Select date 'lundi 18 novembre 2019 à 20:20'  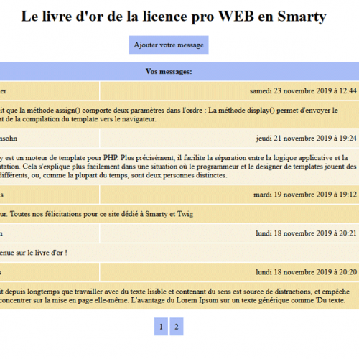point(307,272)
